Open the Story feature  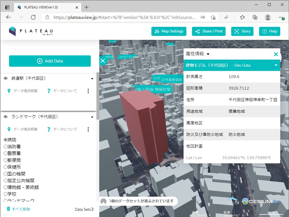(x=242, y=31)
